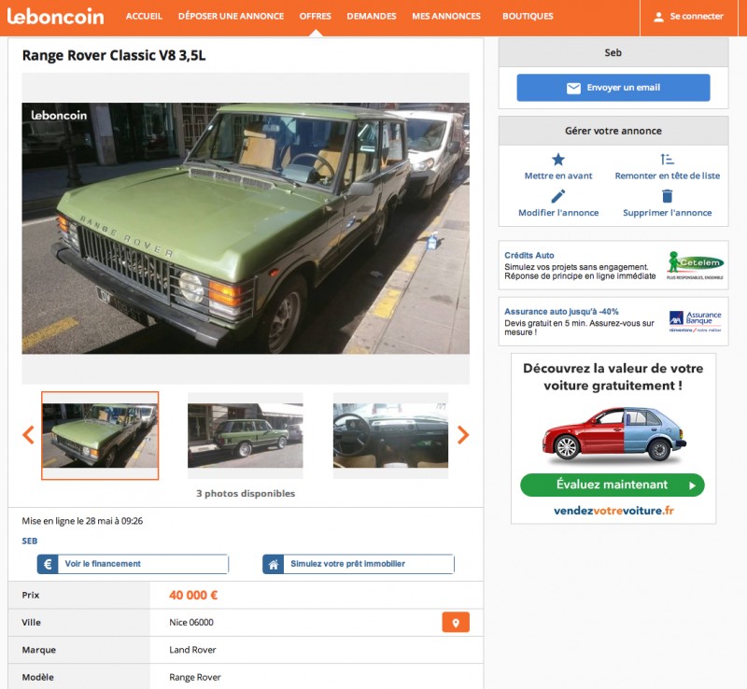Click the user icon beside Se connecter

pos(658,17)
